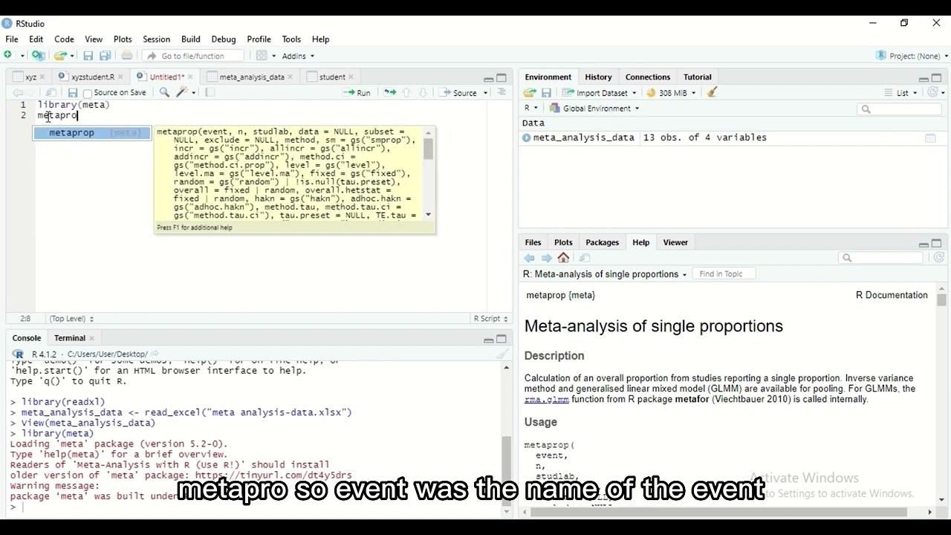Open the help topic title dropdown
The image size is (951, 535).
pyautogui.click(x=605, y=274)
